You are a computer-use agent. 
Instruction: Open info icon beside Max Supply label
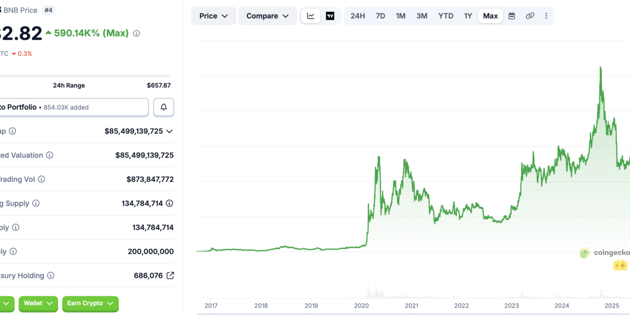[13, 252]
